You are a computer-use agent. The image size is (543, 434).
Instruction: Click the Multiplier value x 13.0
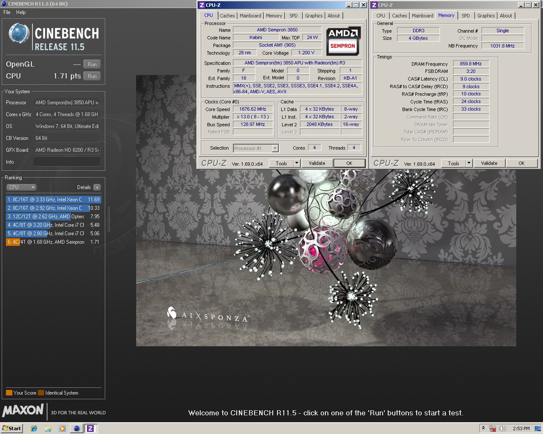253,117
